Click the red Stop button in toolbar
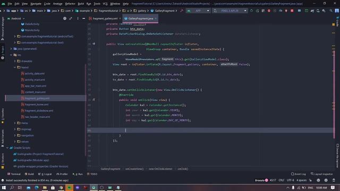Image resolution: width=340 pixels, height=191 pixels. 292,11
